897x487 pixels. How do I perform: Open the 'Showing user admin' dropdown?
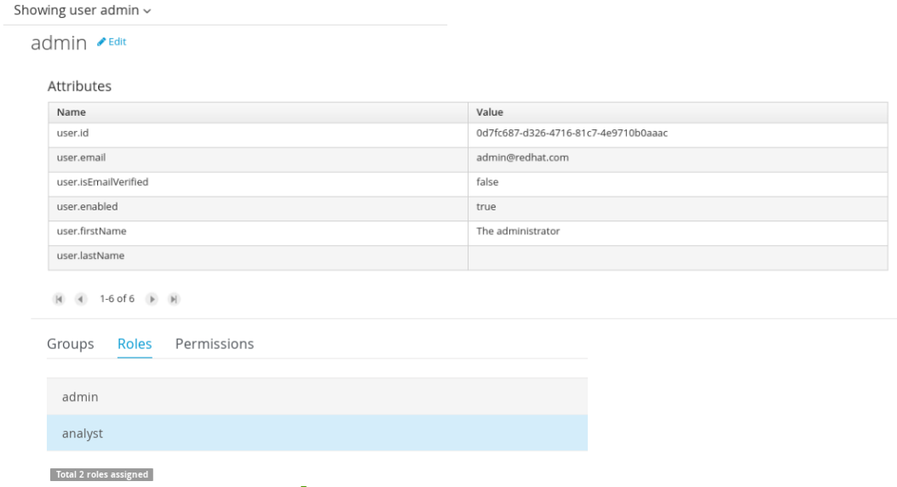pyautogui.click(x=83, y=11)
